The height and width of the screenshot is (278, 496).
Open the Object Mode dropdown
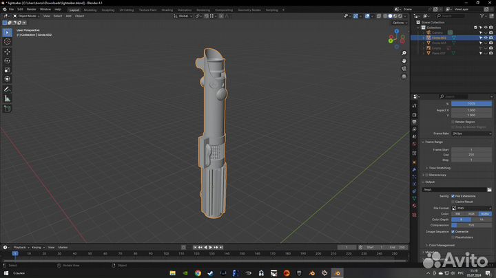(26, 16)
